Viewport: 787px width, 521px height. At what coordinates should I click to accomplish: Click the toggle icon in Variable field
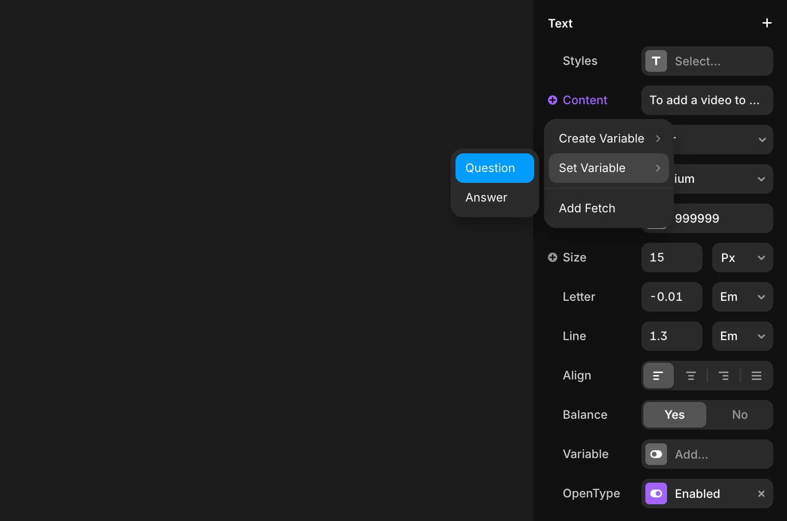click(x=656, y=454)
